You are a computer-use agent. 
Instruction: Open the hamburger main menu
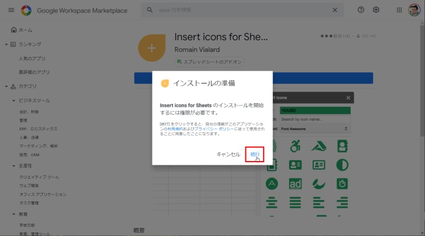tap(11, 10)
